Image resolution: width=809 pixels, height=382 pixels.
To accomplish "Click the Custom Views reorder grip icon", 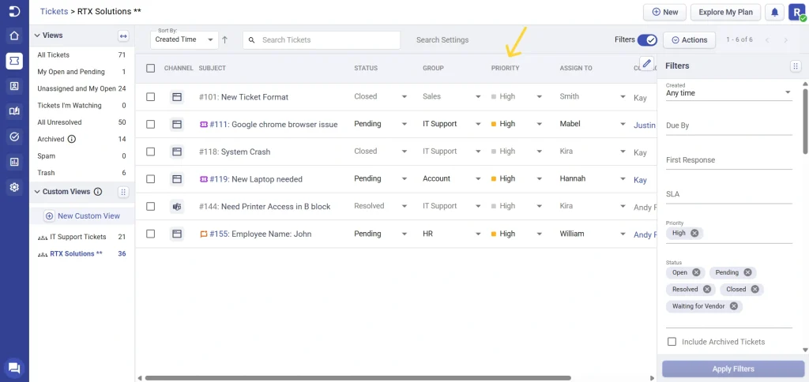I will pos(122,192).
